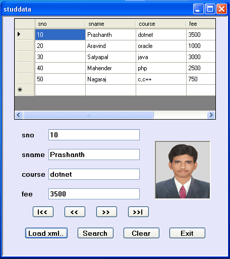Screen dimensions: 230x259
Task: Select the row header for Aravind row
Action: 25,45
